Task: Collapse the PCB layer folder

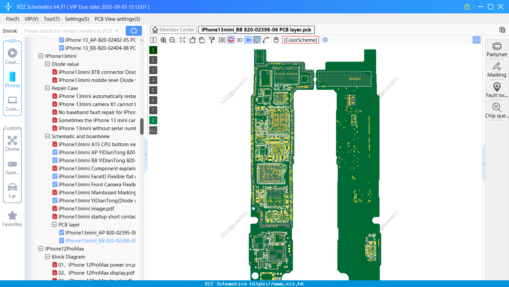Action: point(54,225)
